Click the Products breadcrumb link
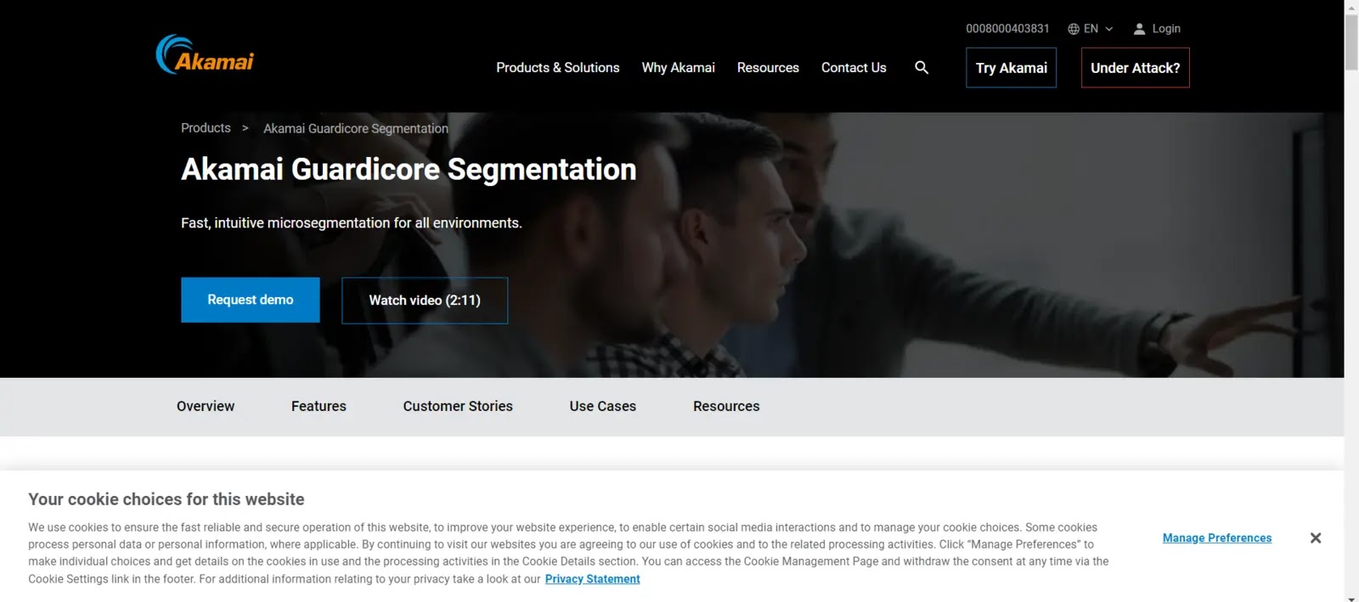 pyautogui.click(x=206, y=128)
